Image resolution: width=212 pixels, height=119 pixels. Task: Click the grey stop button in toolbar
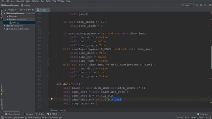click(x=205, y=5)
